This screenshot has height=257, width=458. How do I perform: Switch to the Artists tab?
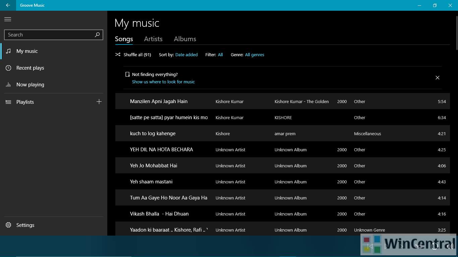[153, 39]
